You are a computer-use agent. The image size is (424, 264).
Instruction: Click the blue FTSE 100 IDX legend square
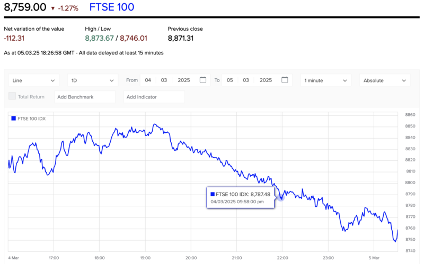[x=13, y=119]
